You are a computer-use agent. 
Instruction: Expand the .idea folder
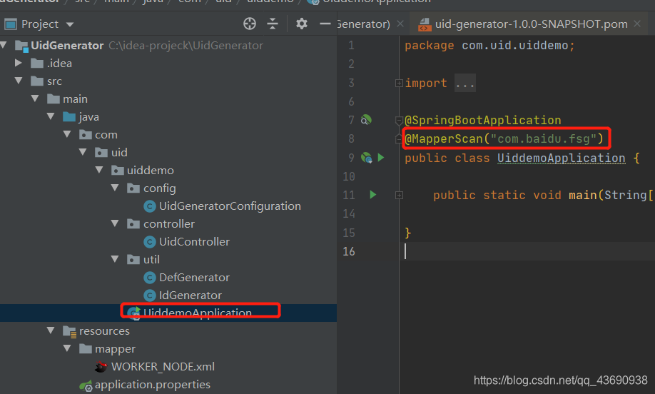tap(18, 63)
